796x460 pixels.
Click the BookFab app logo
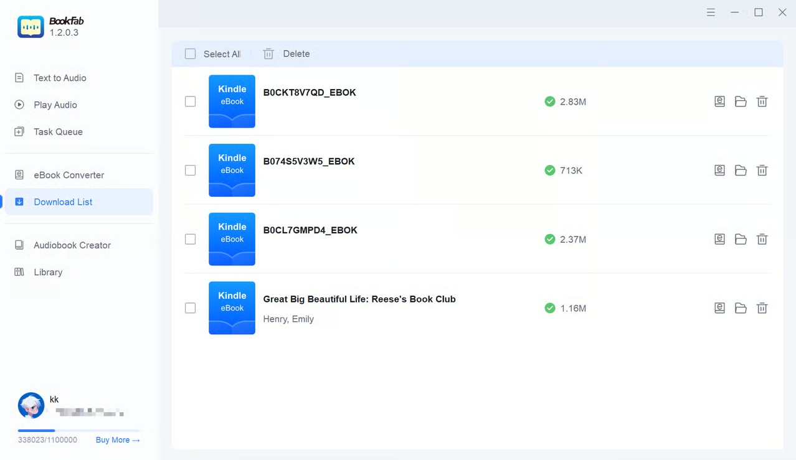(31, 27)
